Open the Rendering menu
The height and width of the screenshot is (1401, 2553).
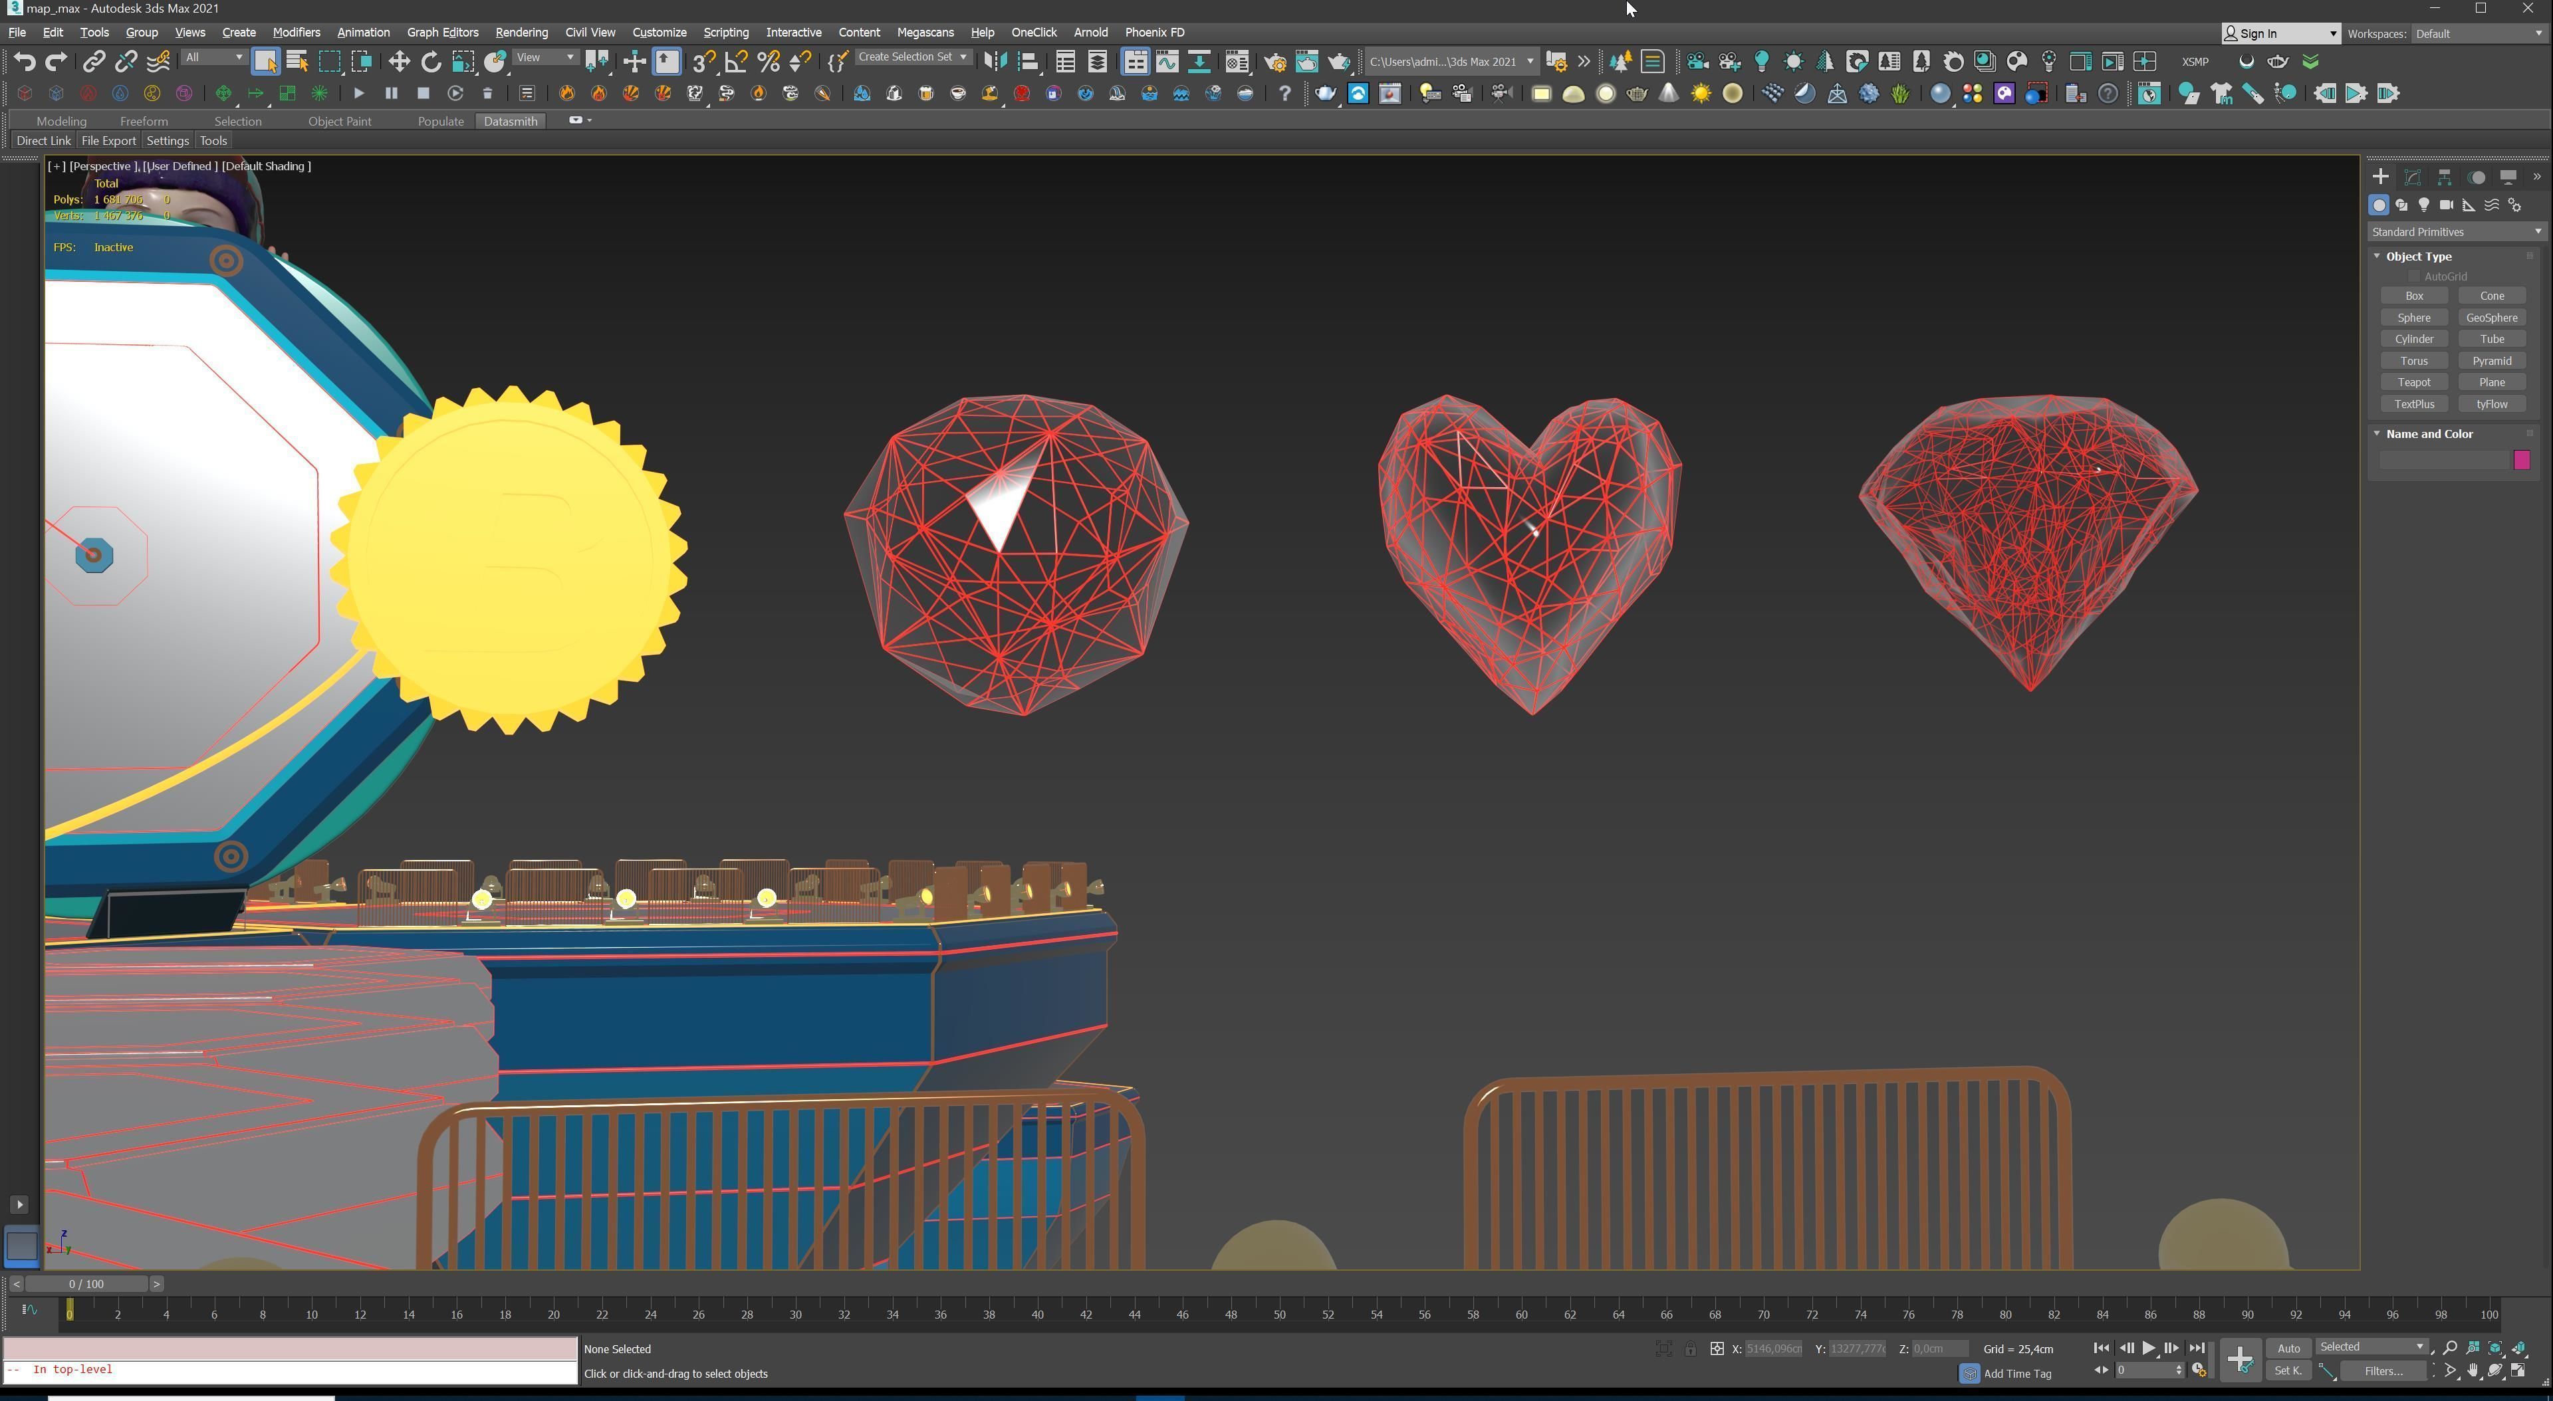click(521, 33)
